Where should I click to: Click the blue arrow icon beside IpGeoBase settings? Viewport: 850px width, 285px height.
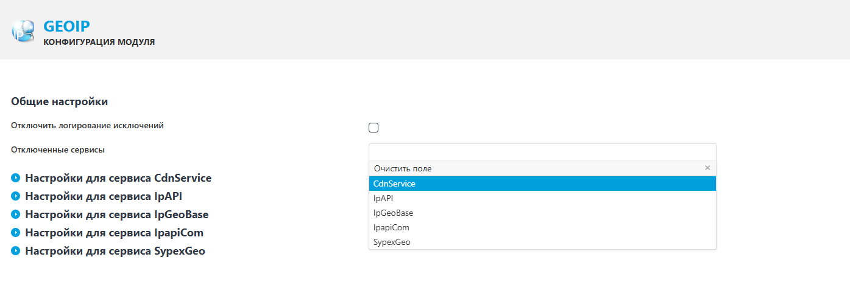click(16, 215)
